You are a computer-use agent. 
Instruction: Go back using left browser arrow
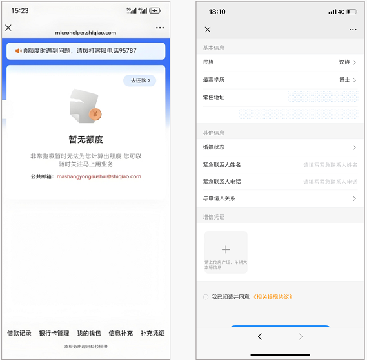(x=260, y=337)
